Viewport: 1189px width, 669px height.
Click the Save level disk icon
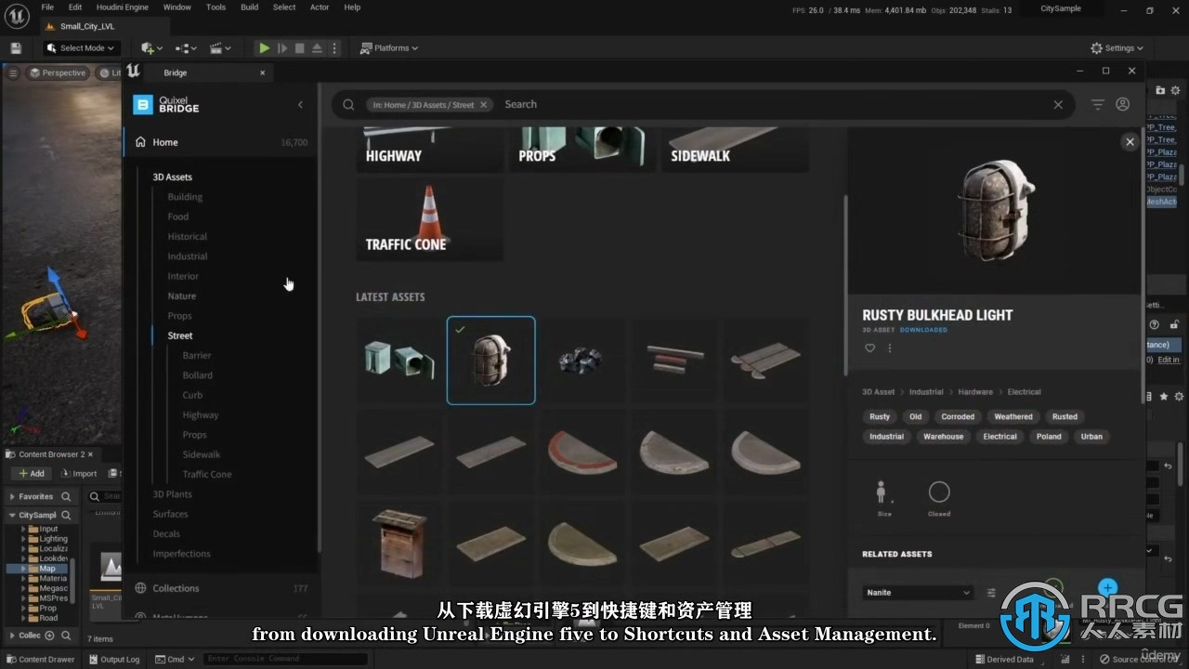[16, 48]
